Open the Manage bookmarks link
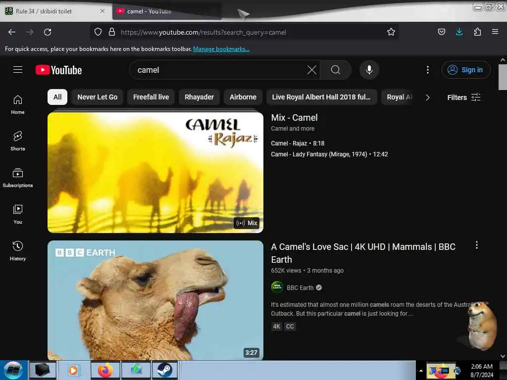Image resolution: width=507 pixels, height=380 pixels. point(221,49)
